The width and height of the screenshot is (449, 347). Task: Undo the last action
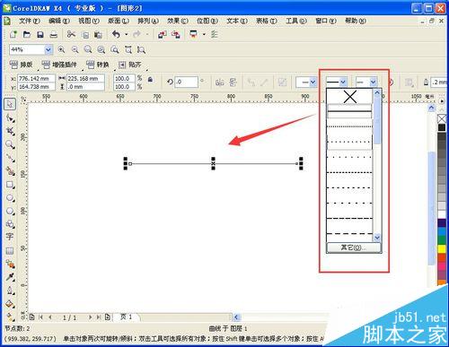pyautogui.click(x=117, y=34)
